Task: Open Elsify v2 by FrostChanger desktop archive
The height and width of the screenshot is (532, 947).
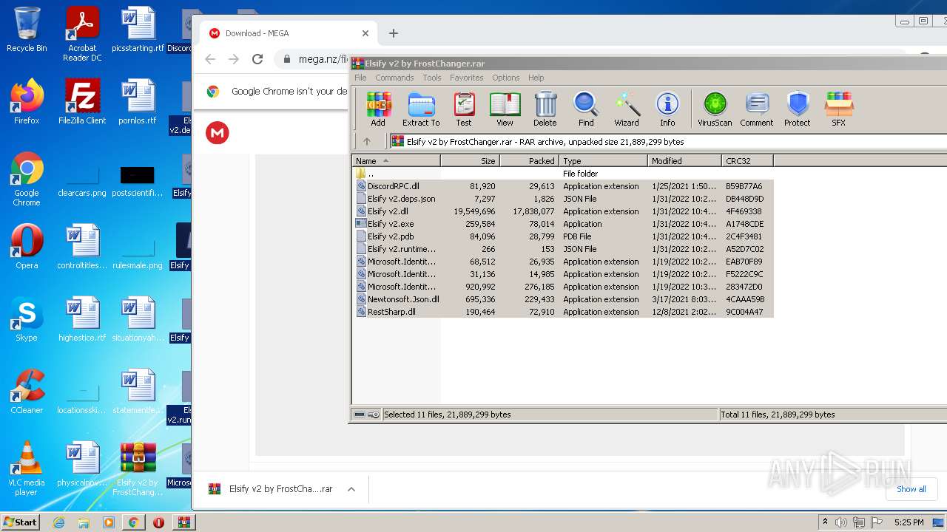Action: 138,468
